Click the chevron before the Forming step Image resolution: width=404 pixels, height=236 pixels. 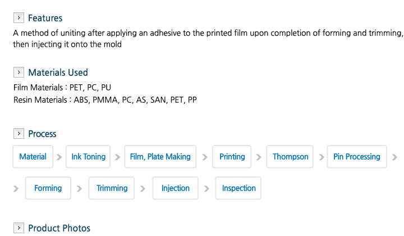[16, 189]
